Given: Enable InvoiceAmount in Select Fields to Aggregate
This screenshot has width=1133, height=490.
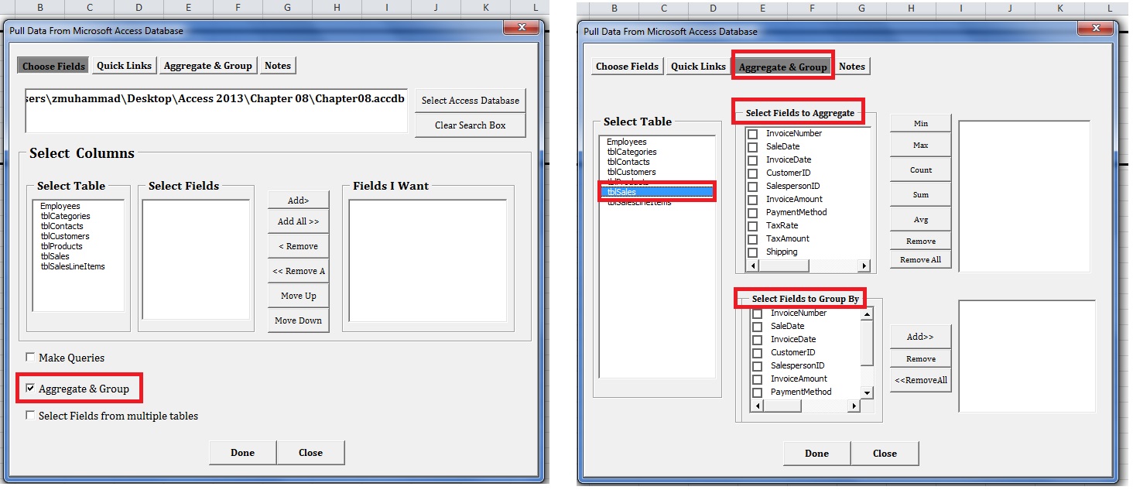Looking at the screenshot, I should coord(752,200).
